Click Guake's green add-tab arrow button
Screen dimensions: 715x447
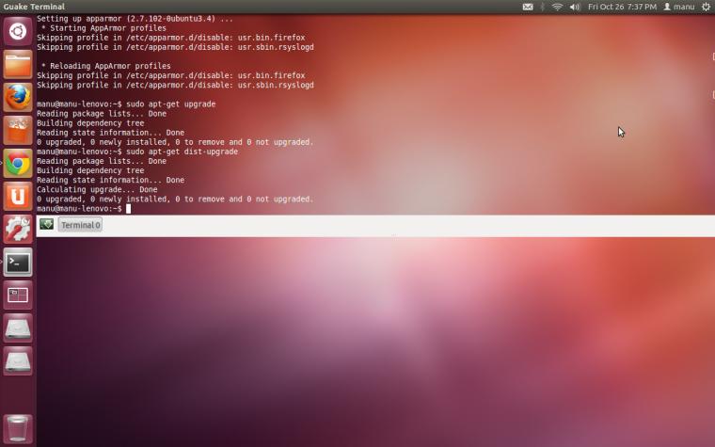pos(46,224)
